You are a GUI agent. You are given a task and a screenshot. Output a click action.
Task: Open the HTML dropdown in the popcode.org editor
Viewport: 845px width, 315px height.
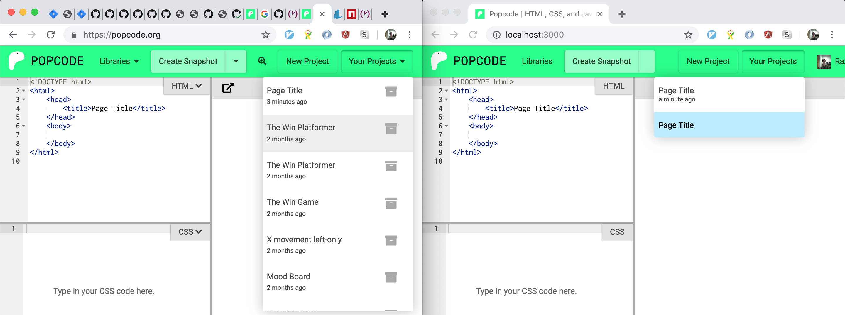[x=186, y=86]
